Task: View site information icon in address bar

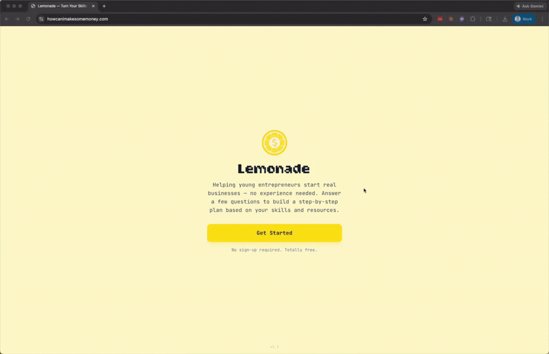Action: (41, 19)
